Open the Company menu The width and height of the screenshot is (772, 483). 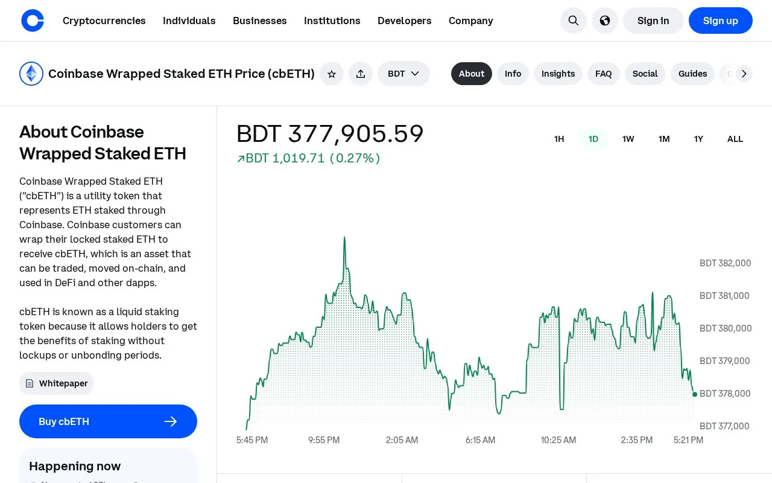point(471,21)
